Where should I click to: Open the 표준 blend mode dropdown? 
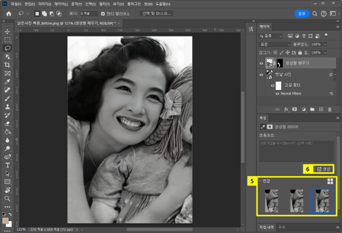[275, 43]
